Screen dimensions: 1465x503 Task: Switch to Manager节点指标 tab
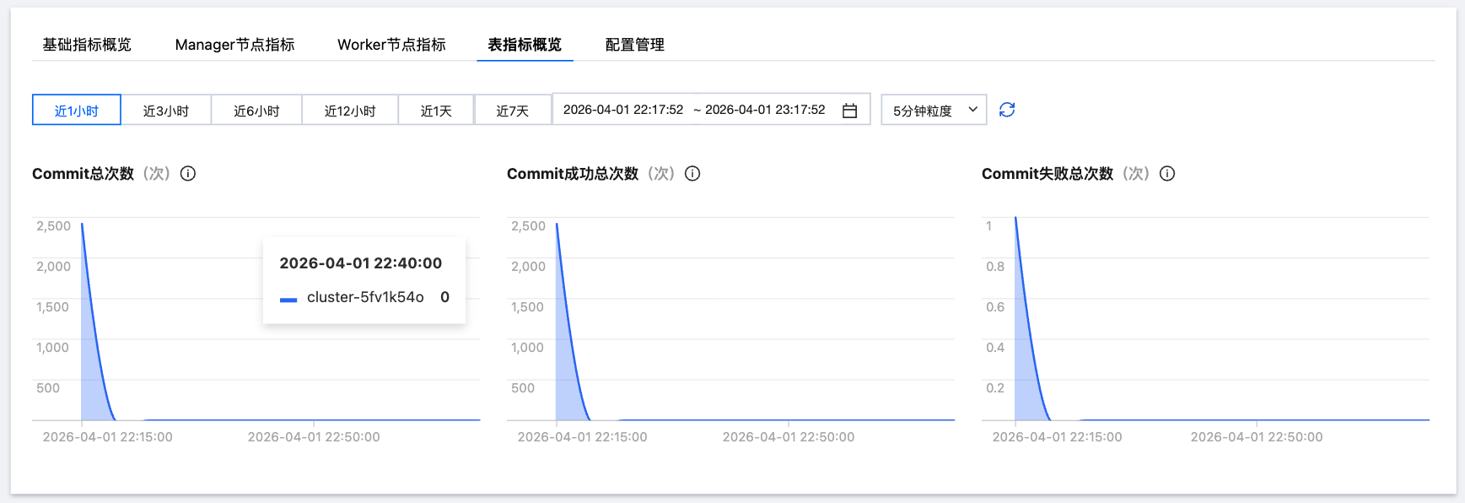click(x=234, y=45)
